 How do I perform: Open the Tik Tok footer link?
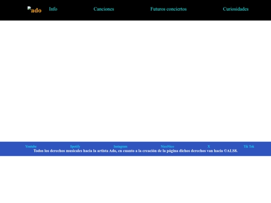[249, 146]
